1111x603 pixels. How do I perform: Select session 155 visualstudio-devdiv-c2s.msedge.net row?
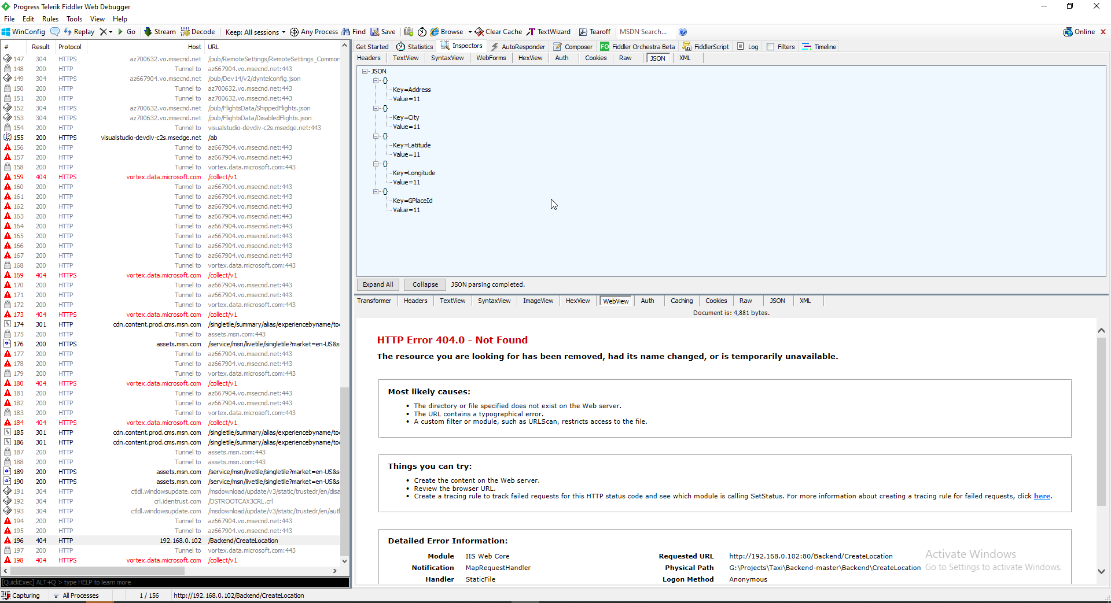(x=171, y=138)
